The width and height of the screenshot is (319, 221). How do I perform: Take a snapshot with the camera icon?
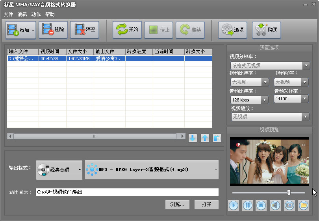(x=289, y=205)
